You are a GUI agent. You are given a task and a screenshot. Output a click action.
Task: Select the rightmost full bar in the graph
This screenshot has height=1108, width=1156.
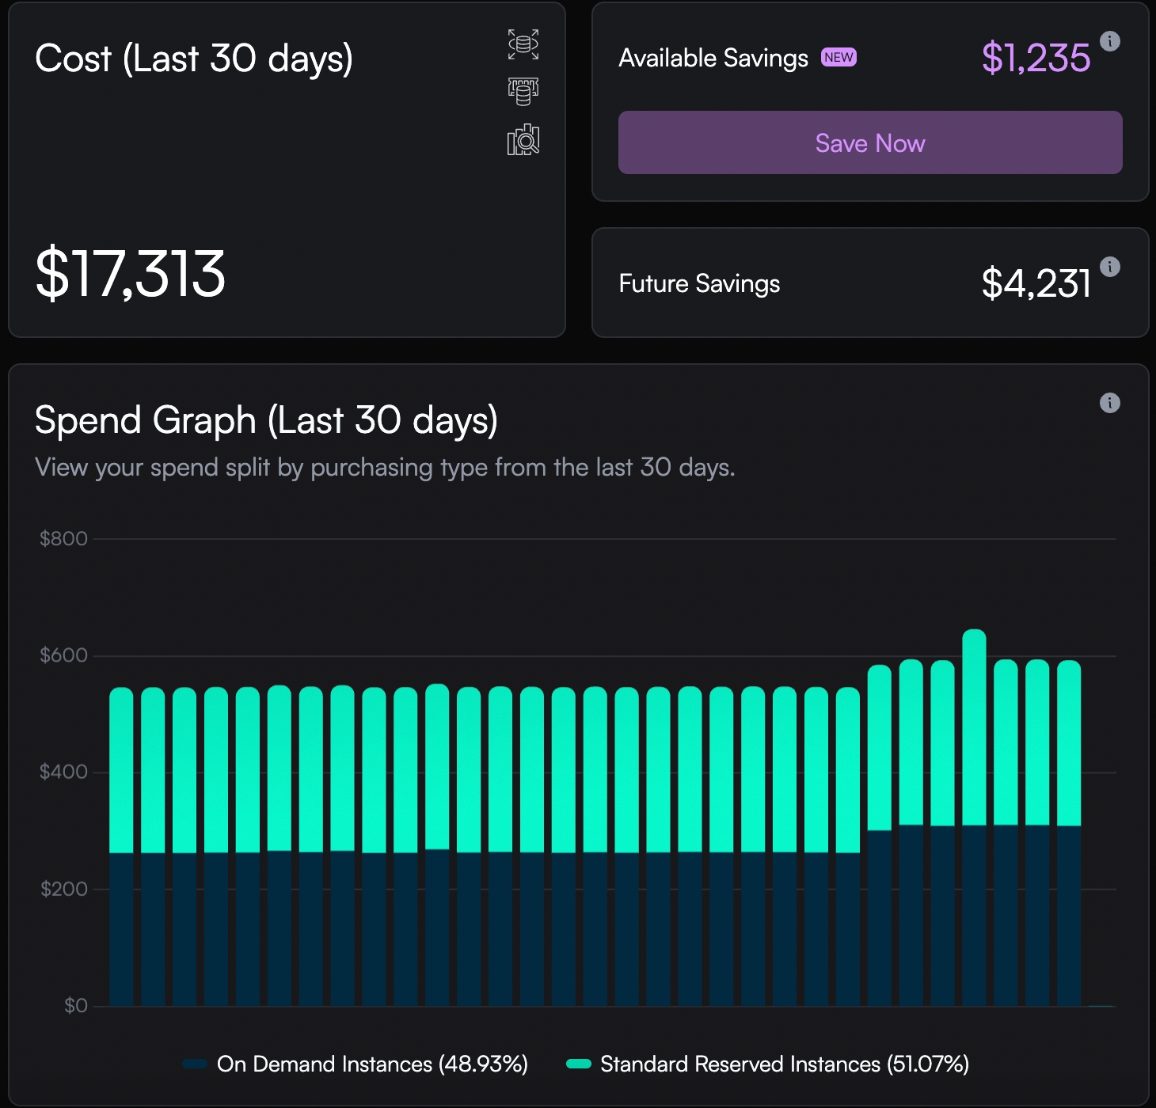coord(1069,831)
